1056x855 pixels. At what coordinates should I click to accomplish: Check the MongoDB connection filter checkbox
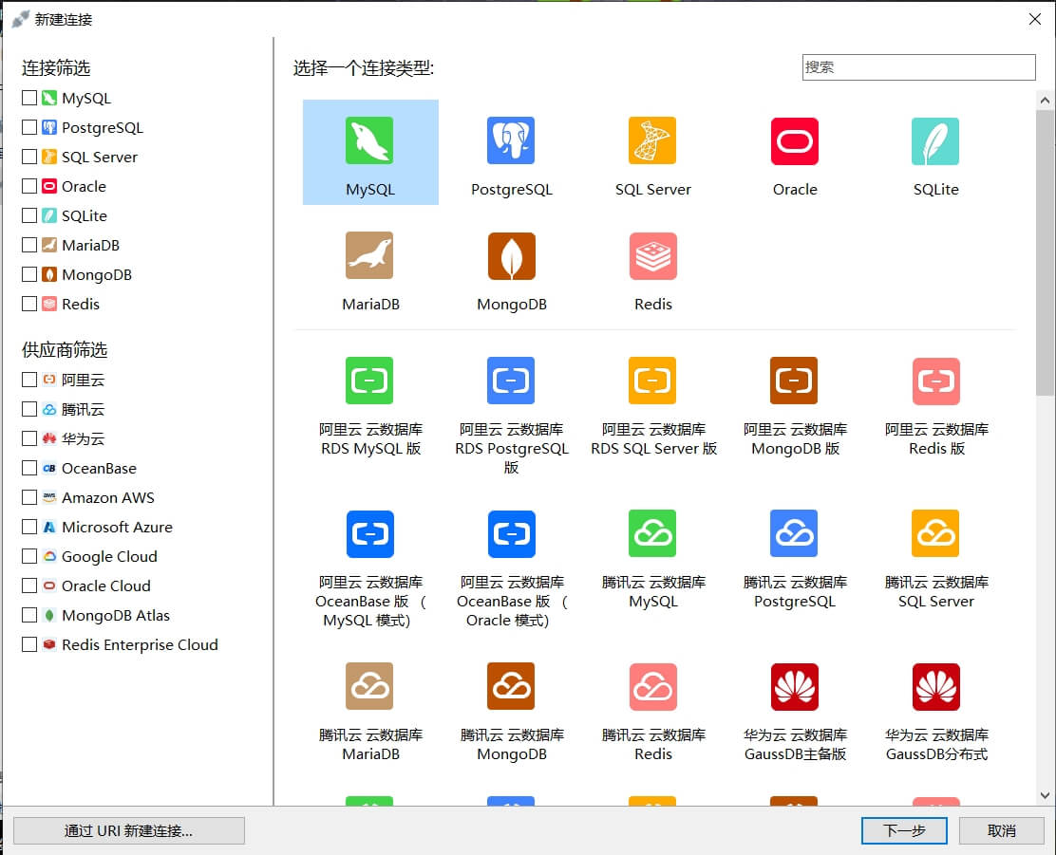coord(28,274)
